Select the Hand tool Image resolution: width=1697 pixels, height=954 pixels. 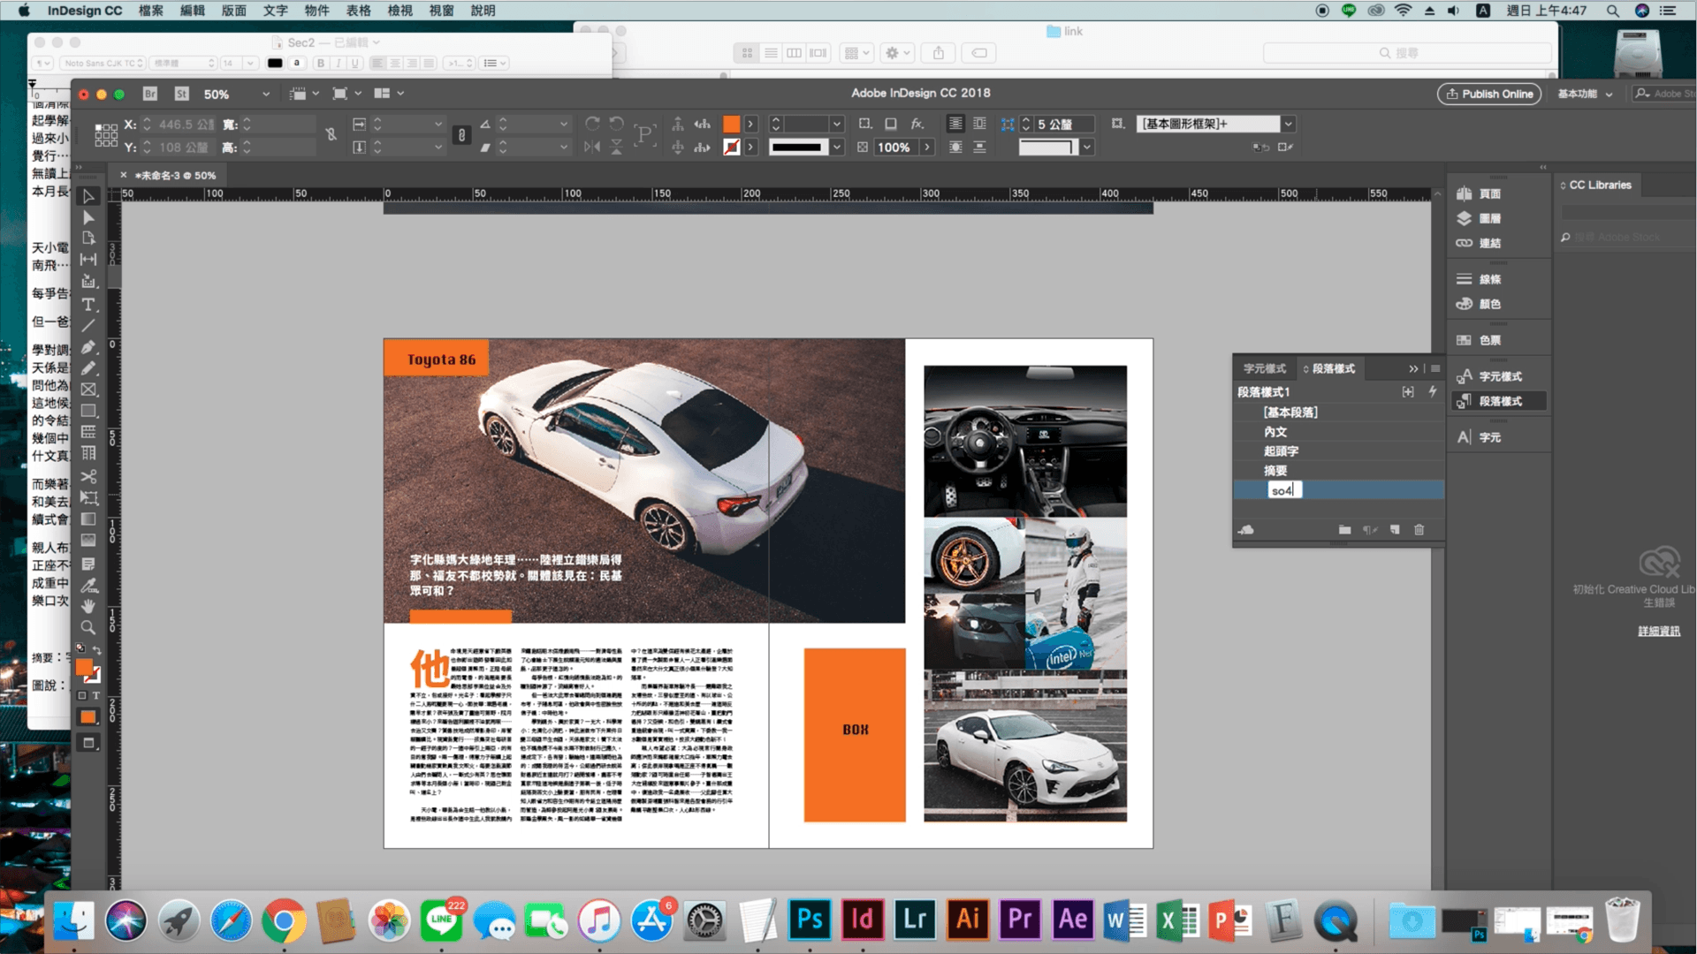pyautogui.click(x=88, y=606)
